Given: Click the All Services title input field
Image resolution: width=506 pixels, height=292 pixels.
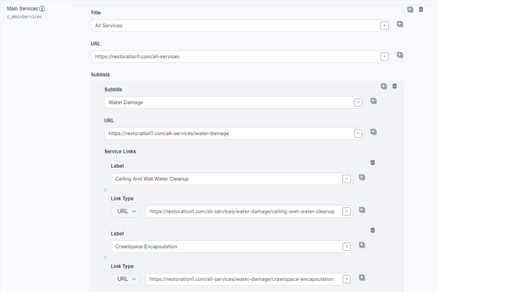Looking at the screenshot, I should tap(235, 26).
